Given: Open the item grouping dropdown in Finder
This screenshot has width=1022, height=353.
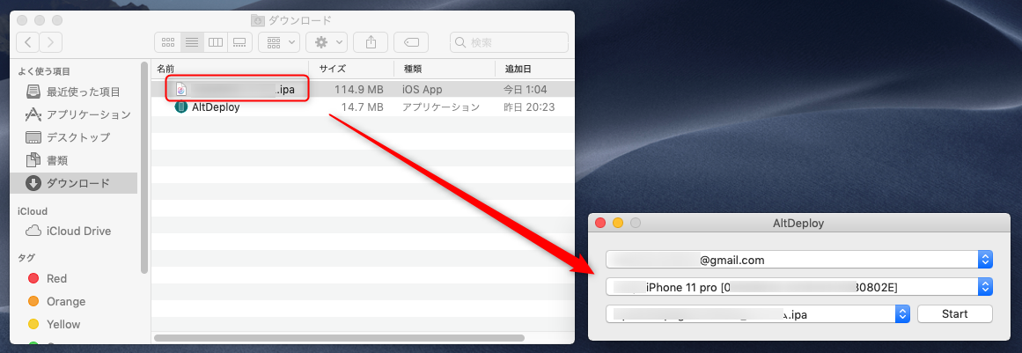Looking at the screenshot, I should pos(279,42).
